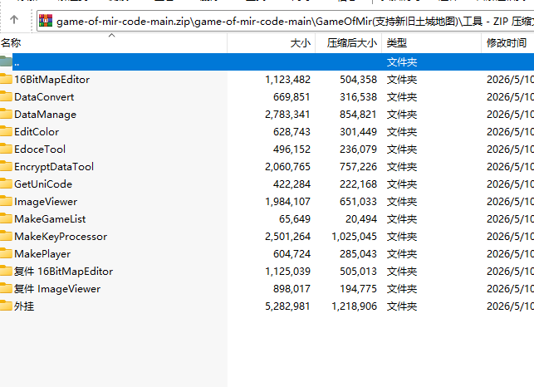
Task: Click compressed size 504,358
Action: tap(358, 80)
